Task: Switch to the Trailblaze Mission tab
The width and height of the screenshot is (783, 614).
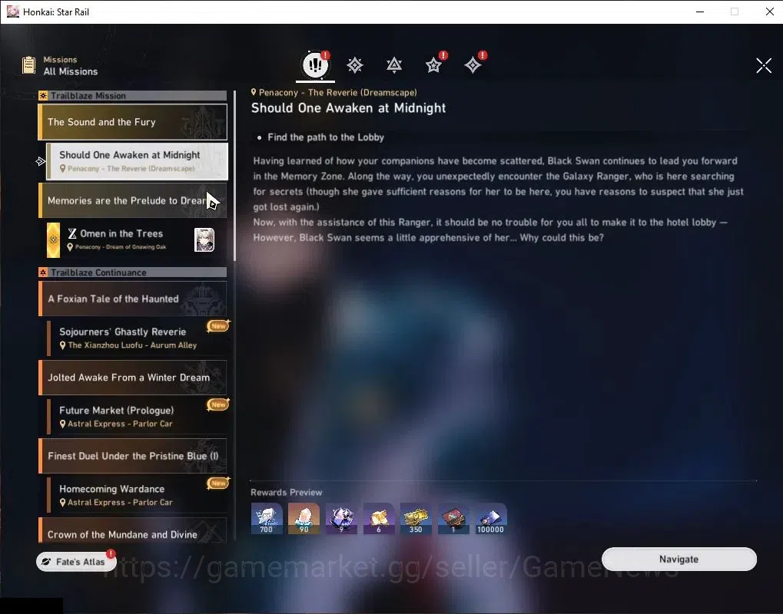Action: 354,65
